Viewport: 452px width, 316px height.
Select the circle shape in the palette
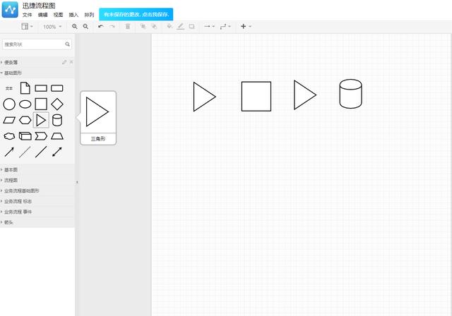pos(9,104)
